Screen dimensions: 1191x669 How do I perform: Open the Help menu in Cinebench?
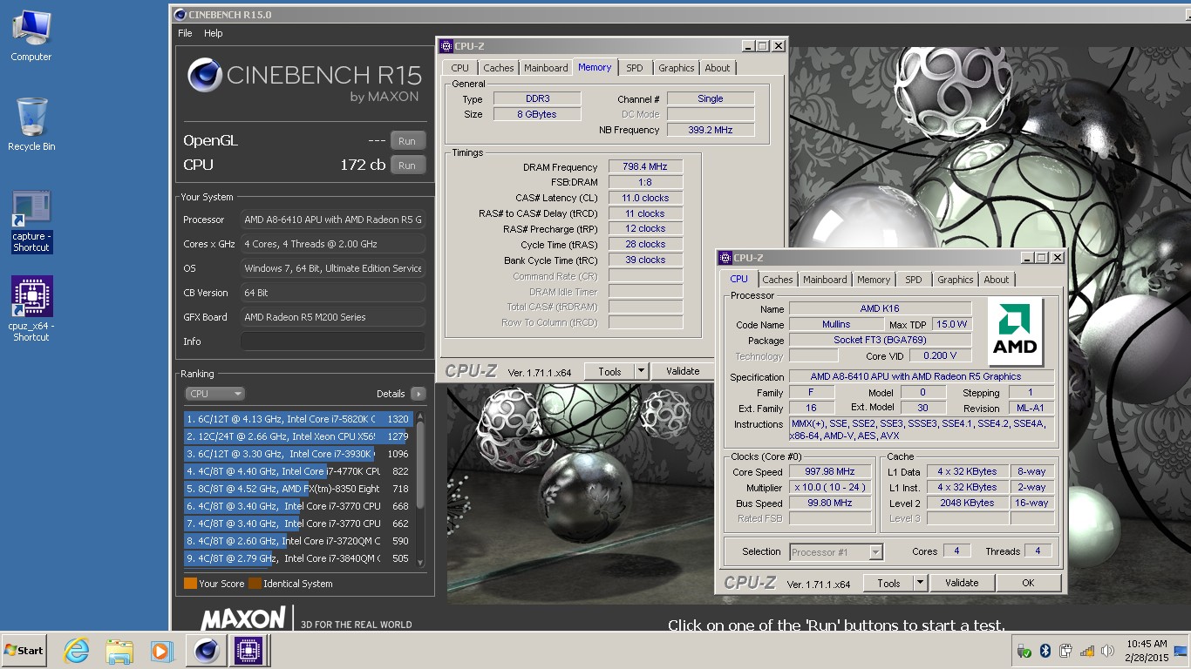tap(214, 33)
